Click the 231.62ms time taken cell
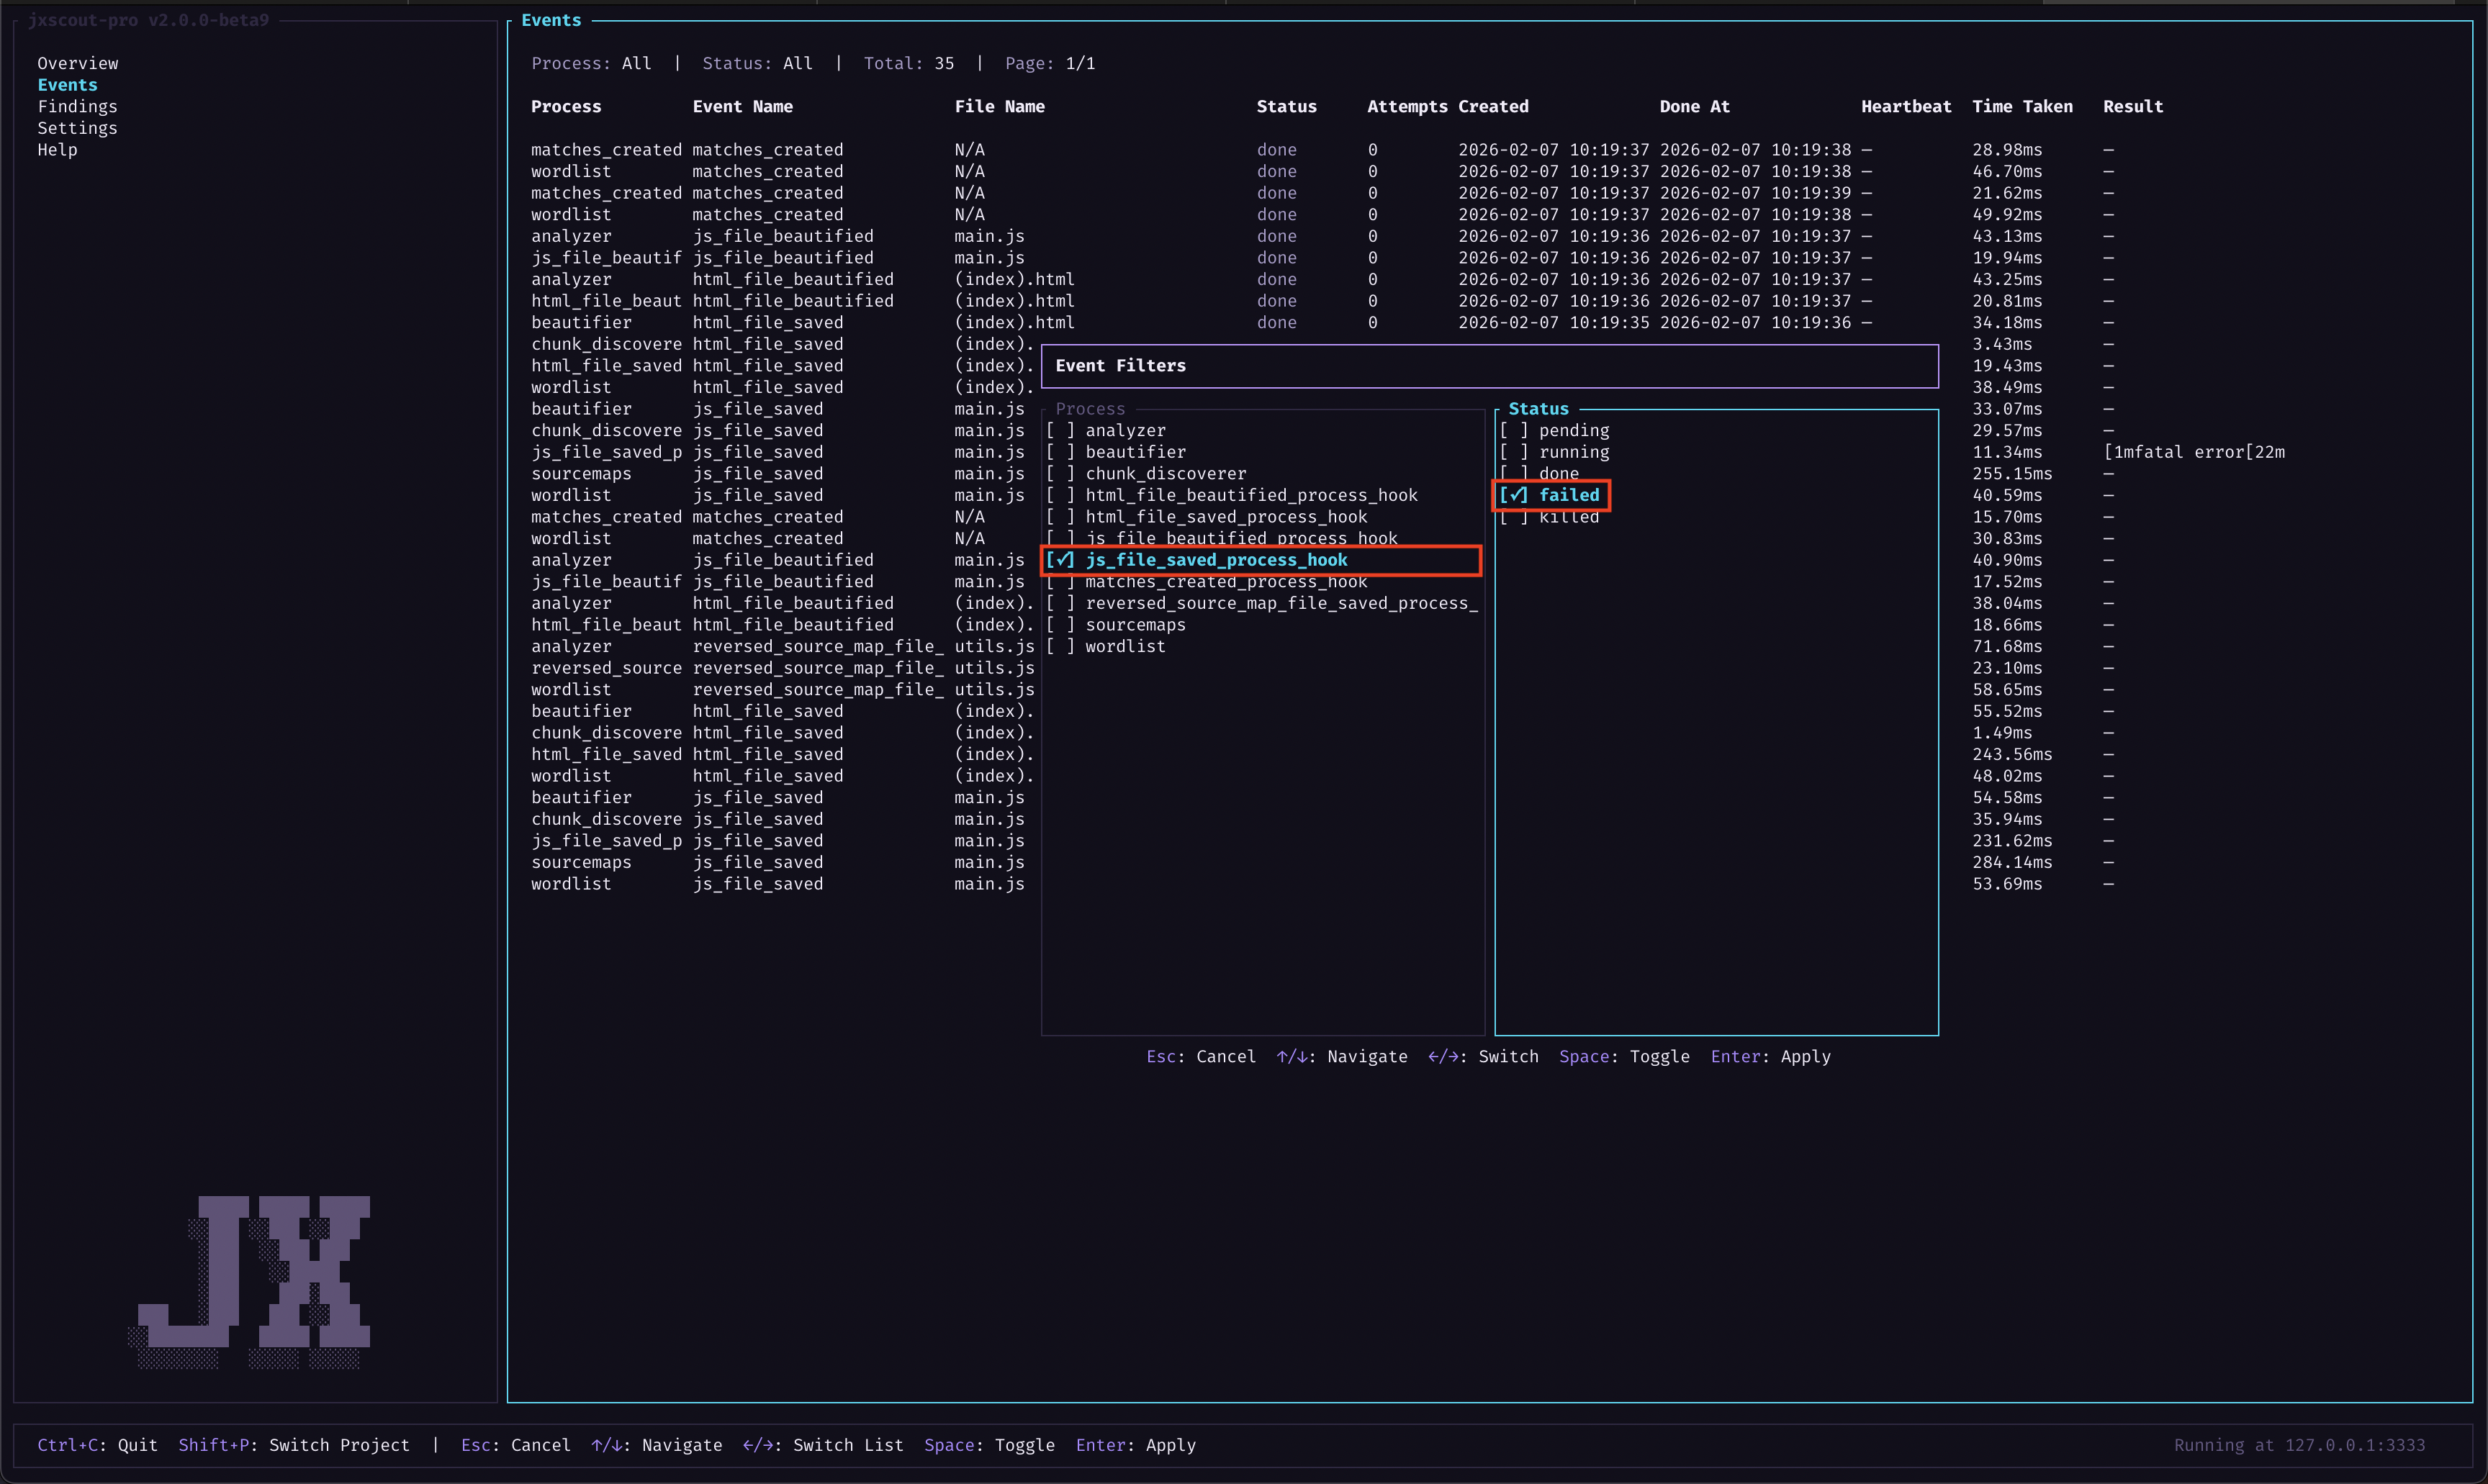Screen dimensions: 2488x1484 (x=2012, y=841)
